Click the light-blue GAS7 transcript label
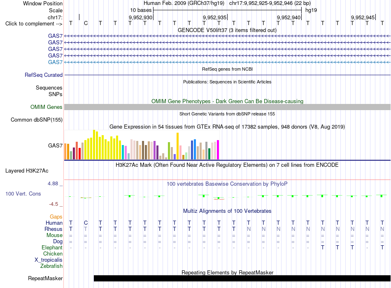Viewport: 391px width, 288px height. pyautogui.click(x=56, y=62)
